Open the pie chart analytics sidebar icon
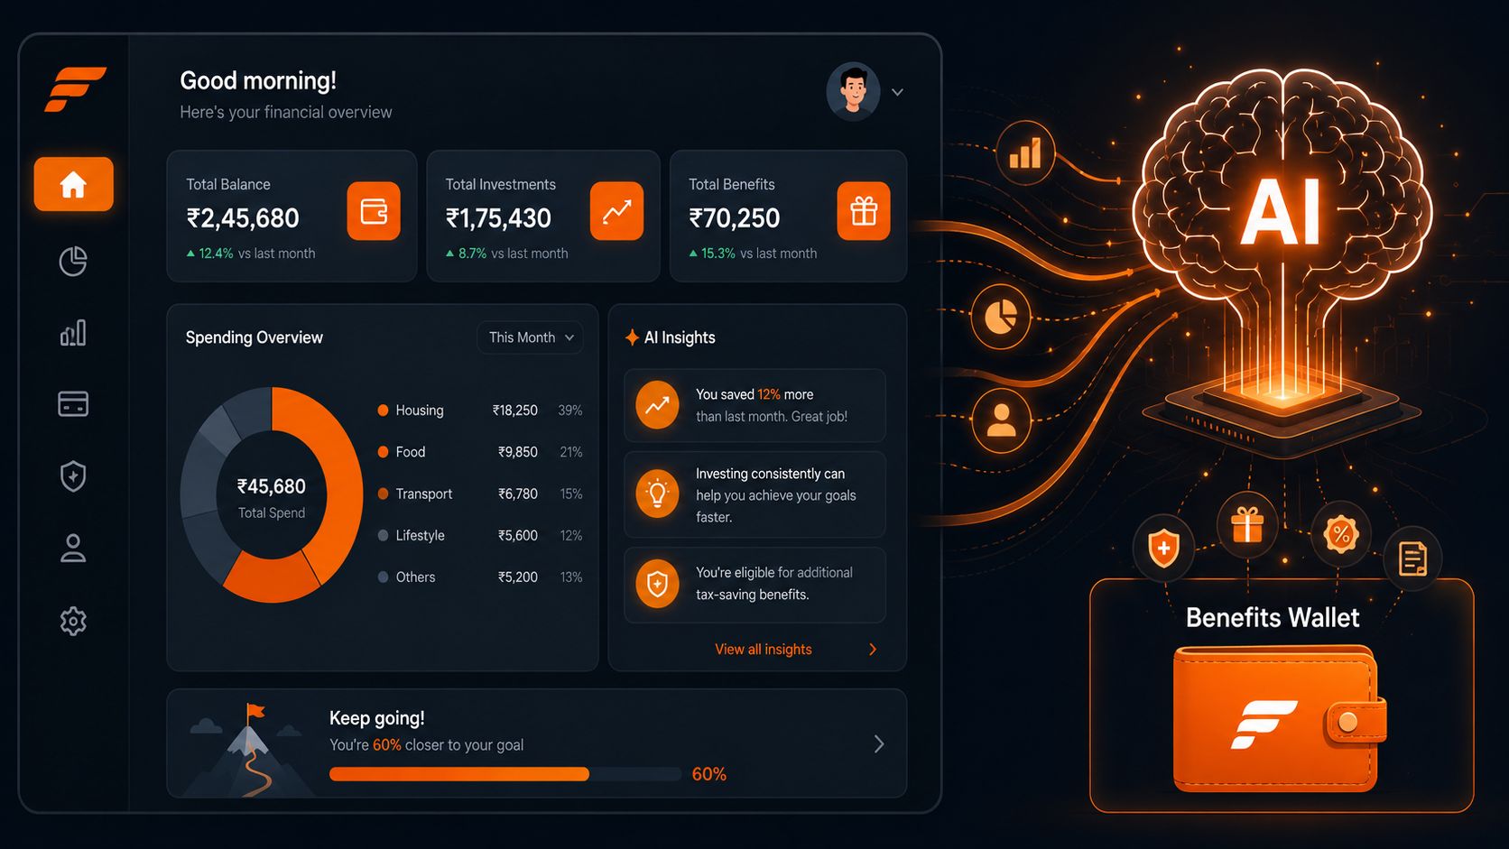 point(73,262)
